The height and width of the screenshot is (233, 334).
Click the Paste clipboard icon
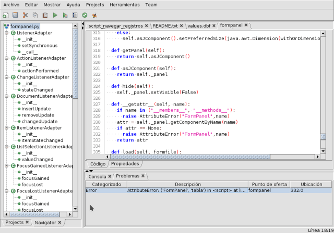click(x=45, y=15)
